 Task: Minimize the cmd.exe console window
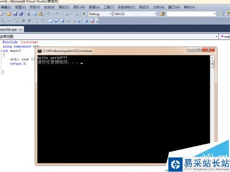[191, 50]
